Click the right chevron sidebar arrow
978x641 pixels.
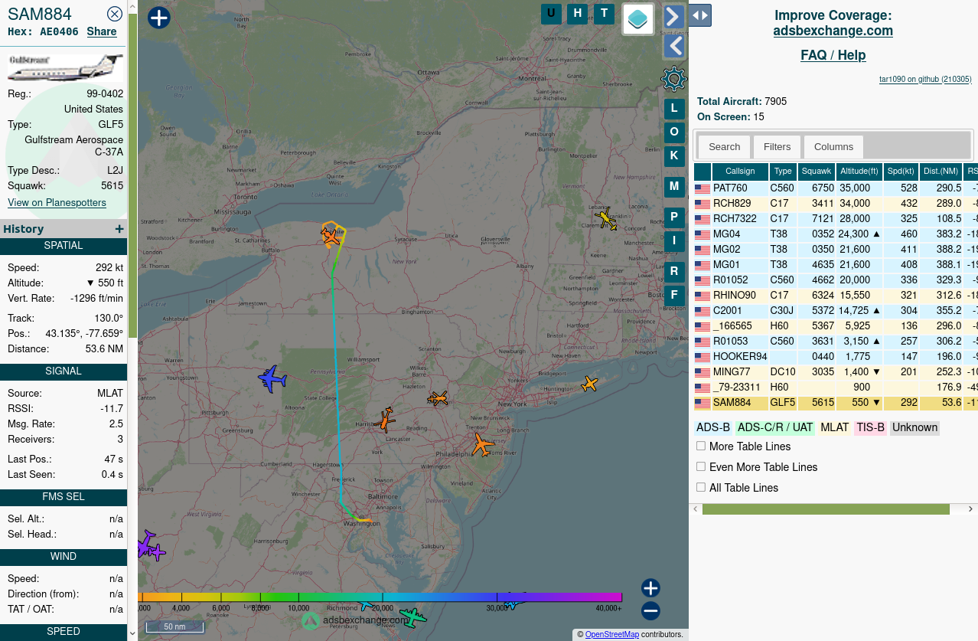(x=673, y=17)
